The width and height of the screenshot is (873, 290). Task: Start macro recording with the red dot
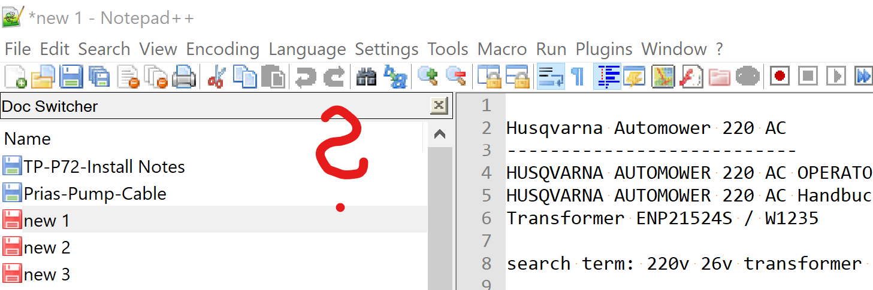(x=780, y=77)
